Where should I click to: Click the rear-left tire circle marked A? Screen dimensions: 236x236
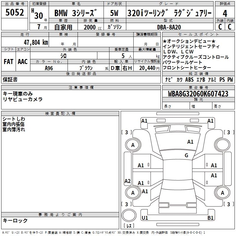coord(133,193)
